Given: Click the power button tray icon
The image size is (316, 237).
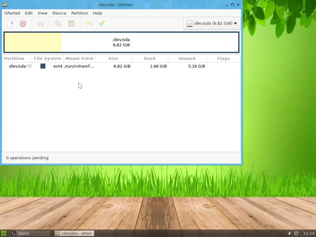Looking at the screenshot, I should point(296,233).
